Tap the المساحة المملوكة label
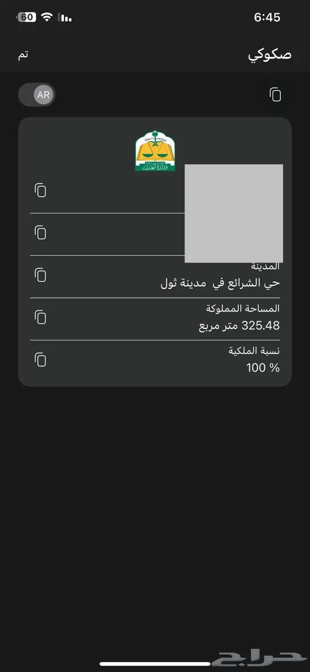 point(243,308)
